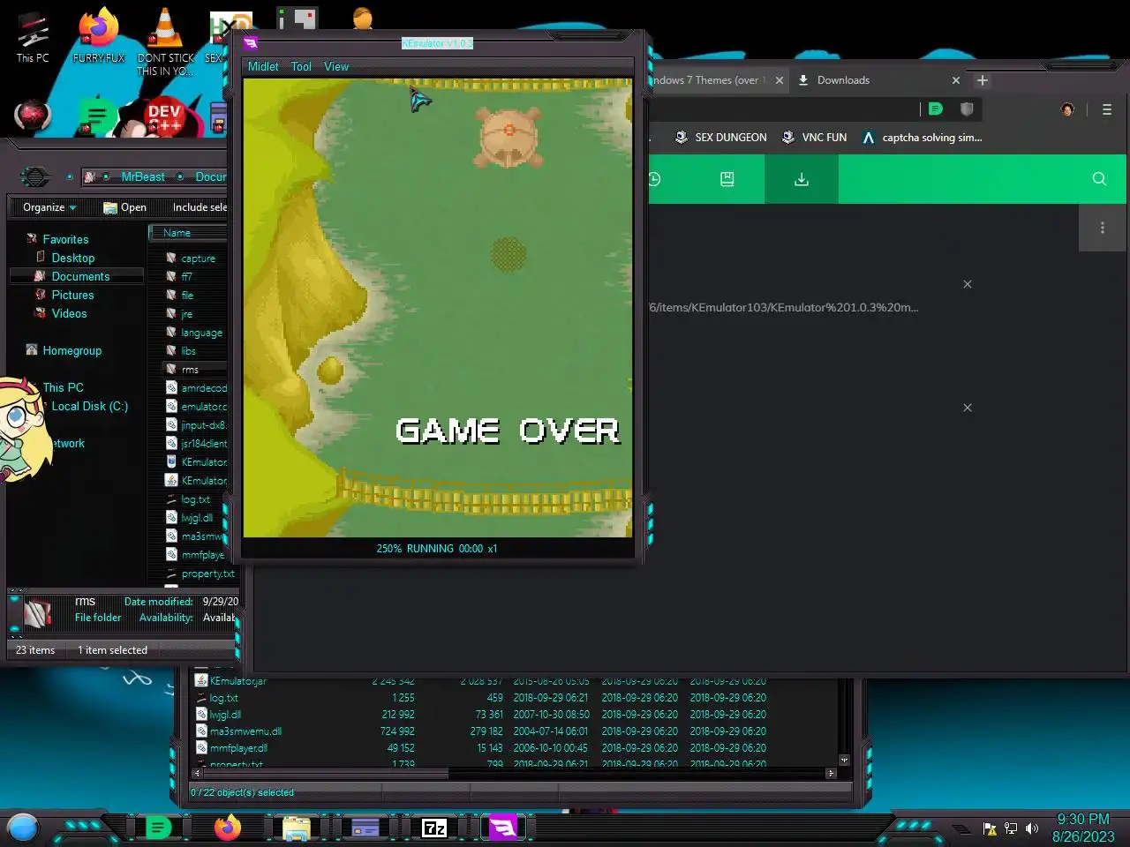The width and height of the screenshot is (1130, 847).
Task: Select the rms folder in Explorer
Action: 189,370
